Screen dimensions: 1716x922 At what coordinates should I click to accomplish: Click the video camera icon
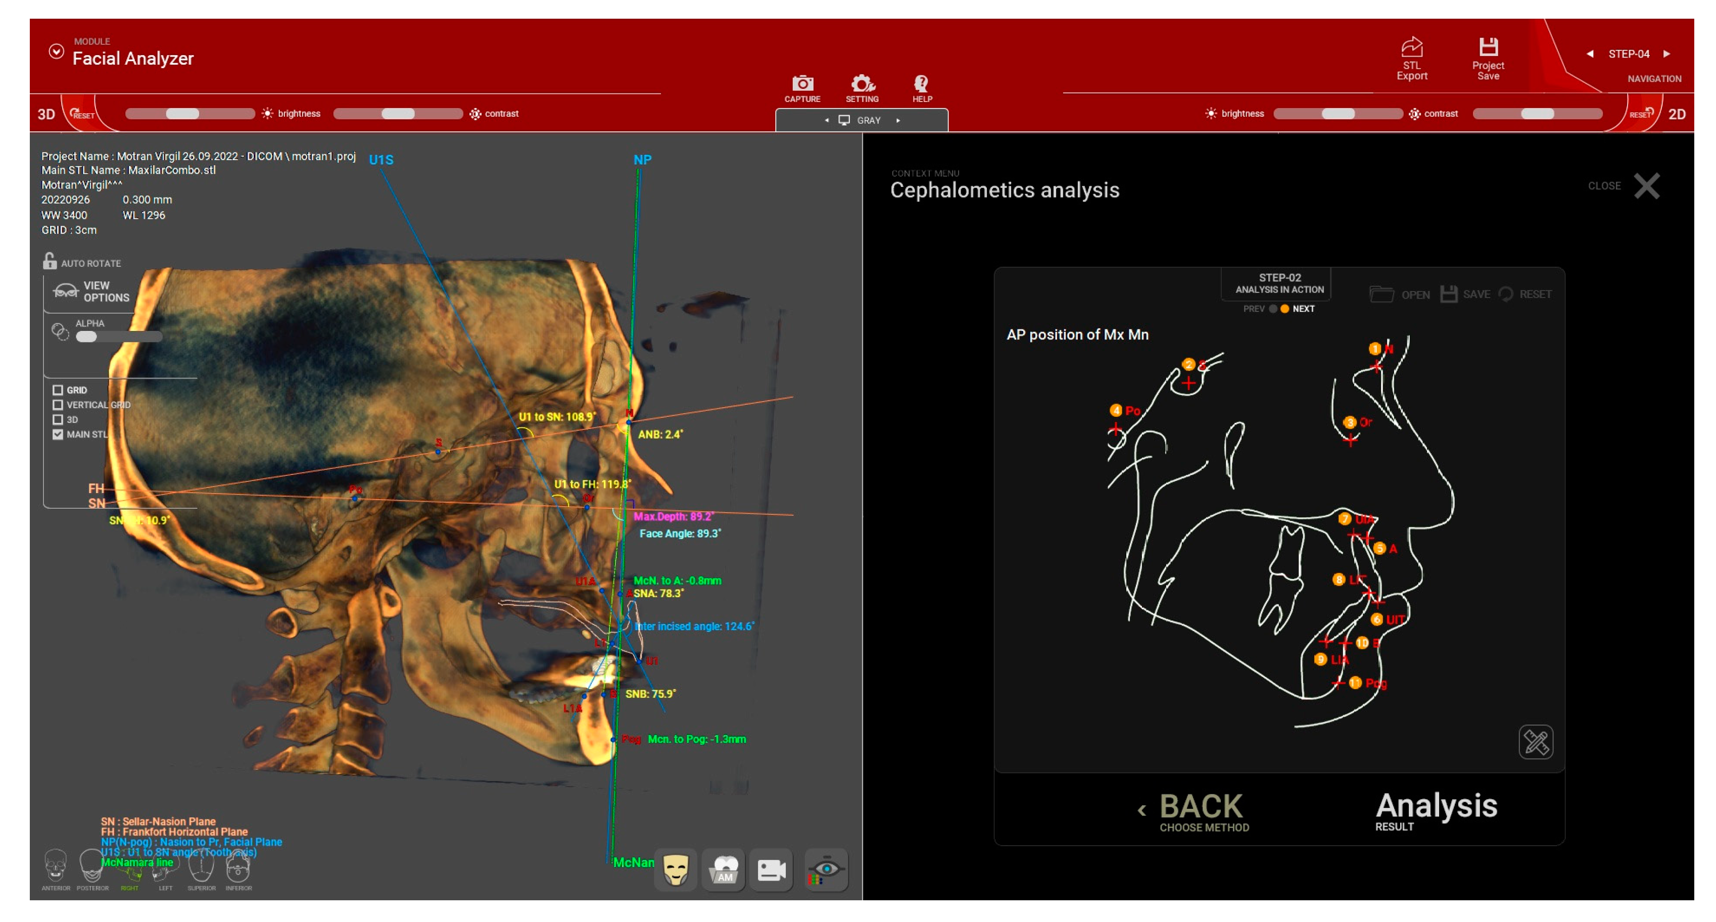pos(772,869)
